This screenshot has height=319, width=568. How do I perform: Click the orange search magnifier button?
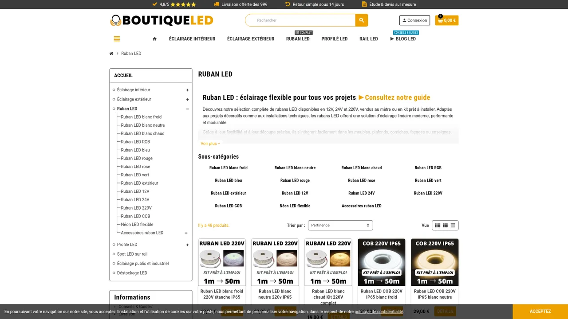coord(362,20)
